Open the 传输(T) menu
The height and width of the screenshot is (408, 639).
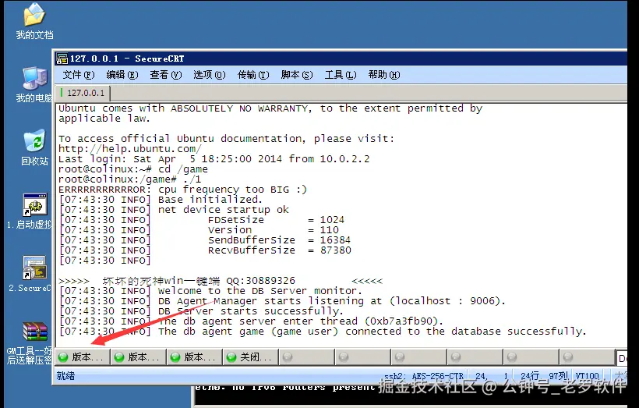pyautogui.click(x=253, y=75)
